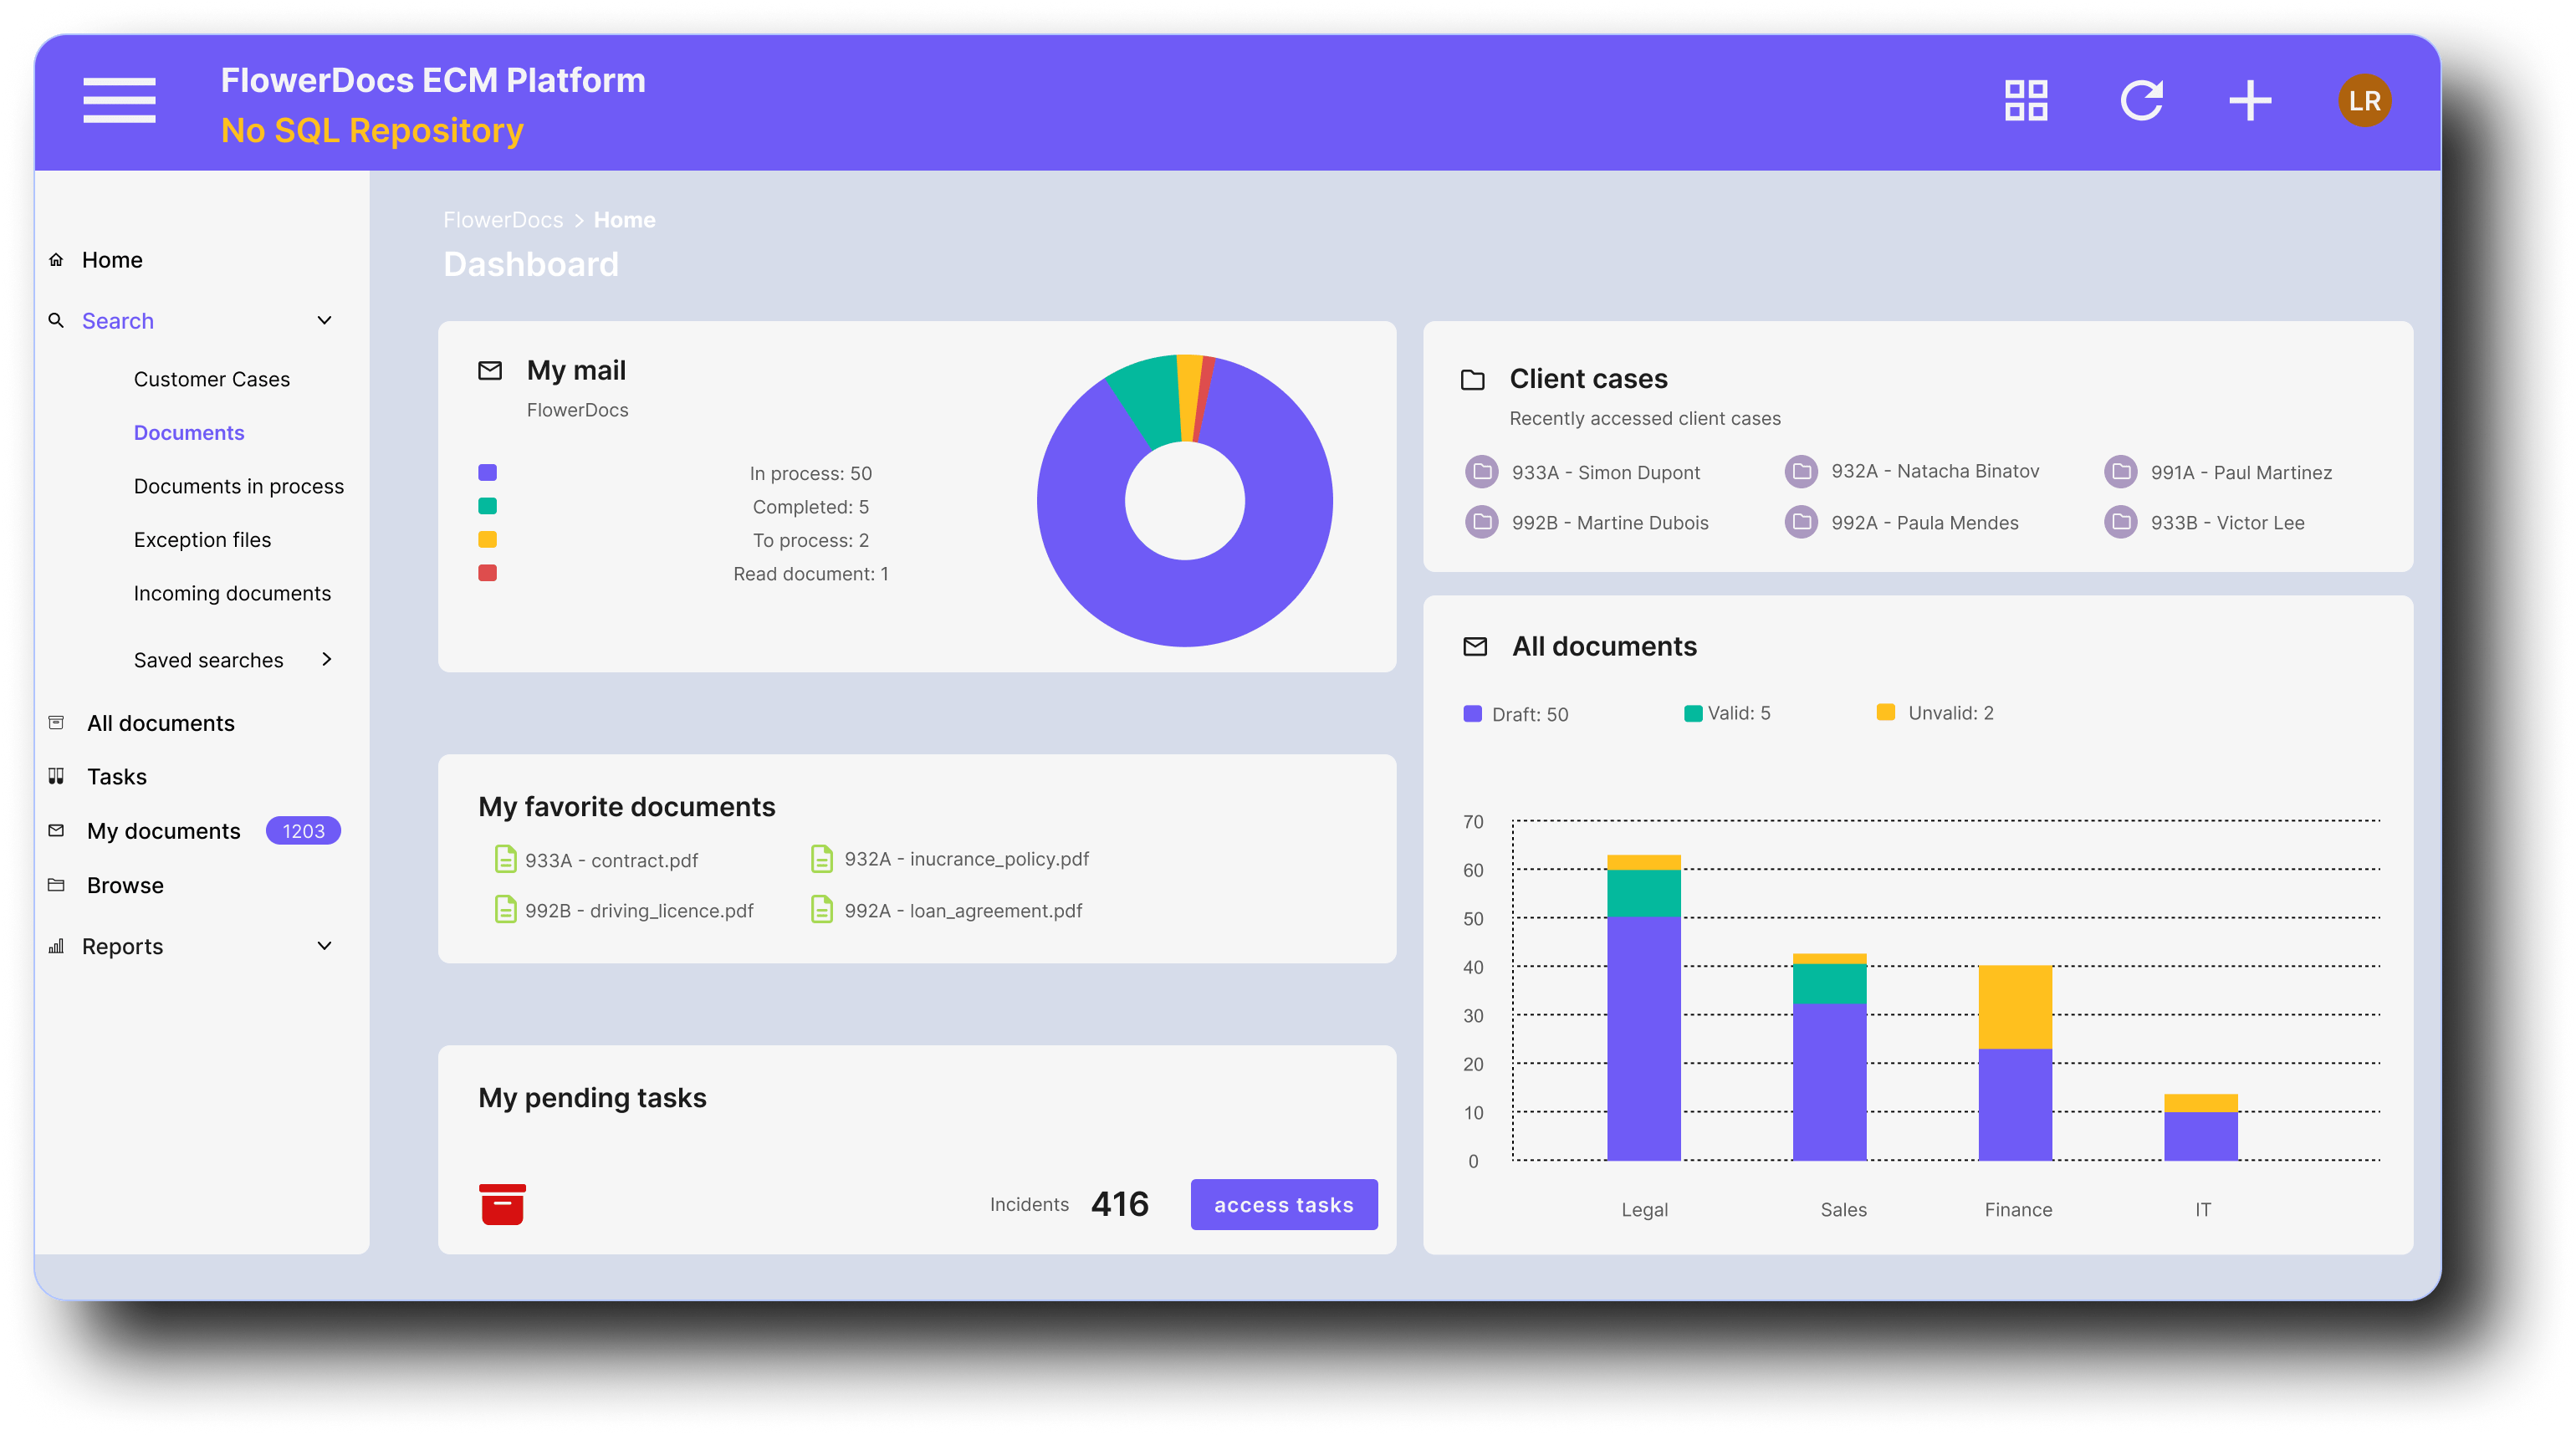The width and height of the screenshot is (2576, 1435).
Task: Collapse the Search section in the sidebar
Action: pyautogui.click(x=324, y=320)
